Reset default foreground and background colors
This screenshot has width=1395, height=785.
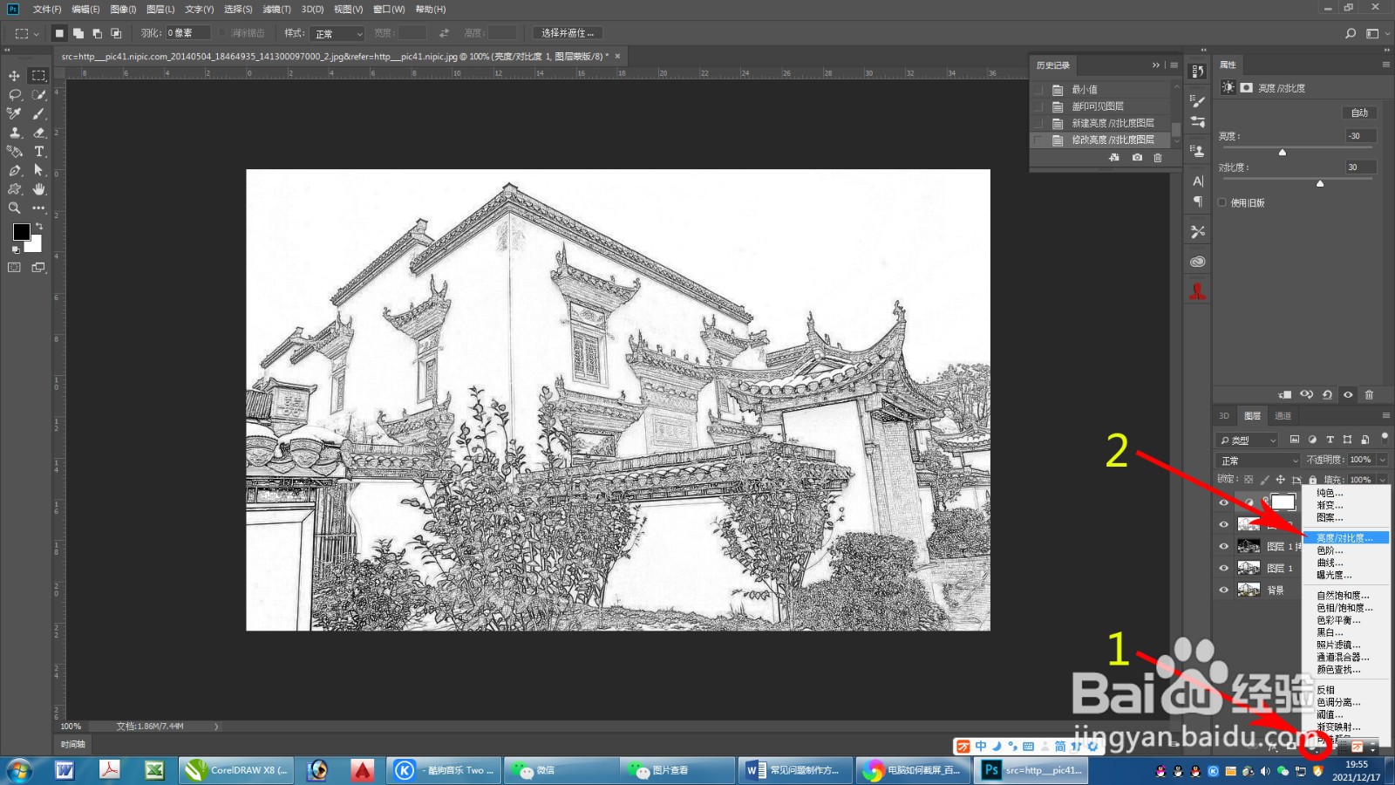16,249
